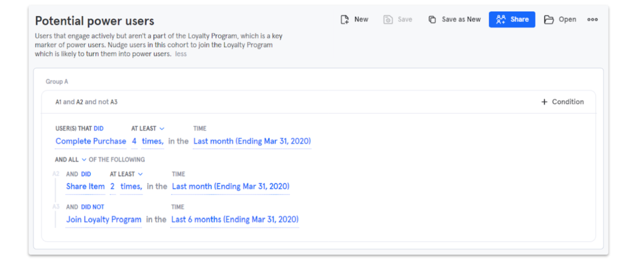Image resolution: width=637 pixels, height=260 pixels.
Task: Edit the count value 2 for Share Item
Action: point(113,187)
